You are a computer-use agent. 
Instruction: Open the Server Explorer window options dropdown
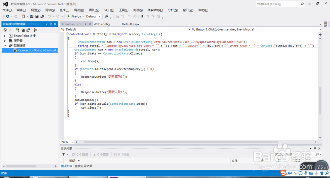point(47,24)
